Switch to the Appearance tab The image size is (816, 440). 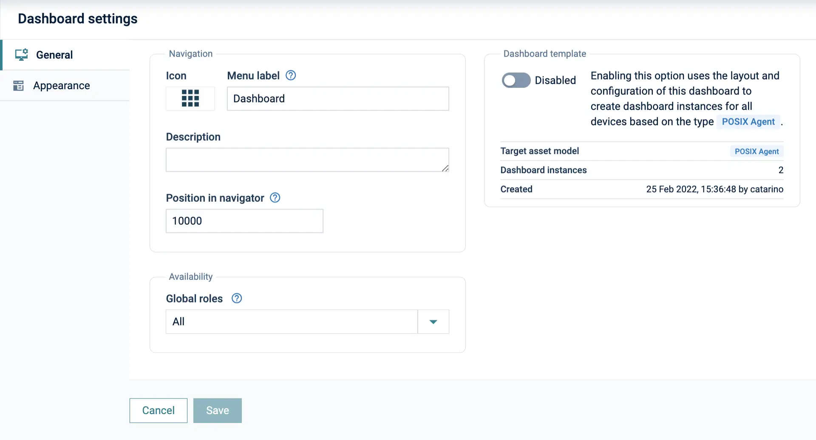point(62,86)
